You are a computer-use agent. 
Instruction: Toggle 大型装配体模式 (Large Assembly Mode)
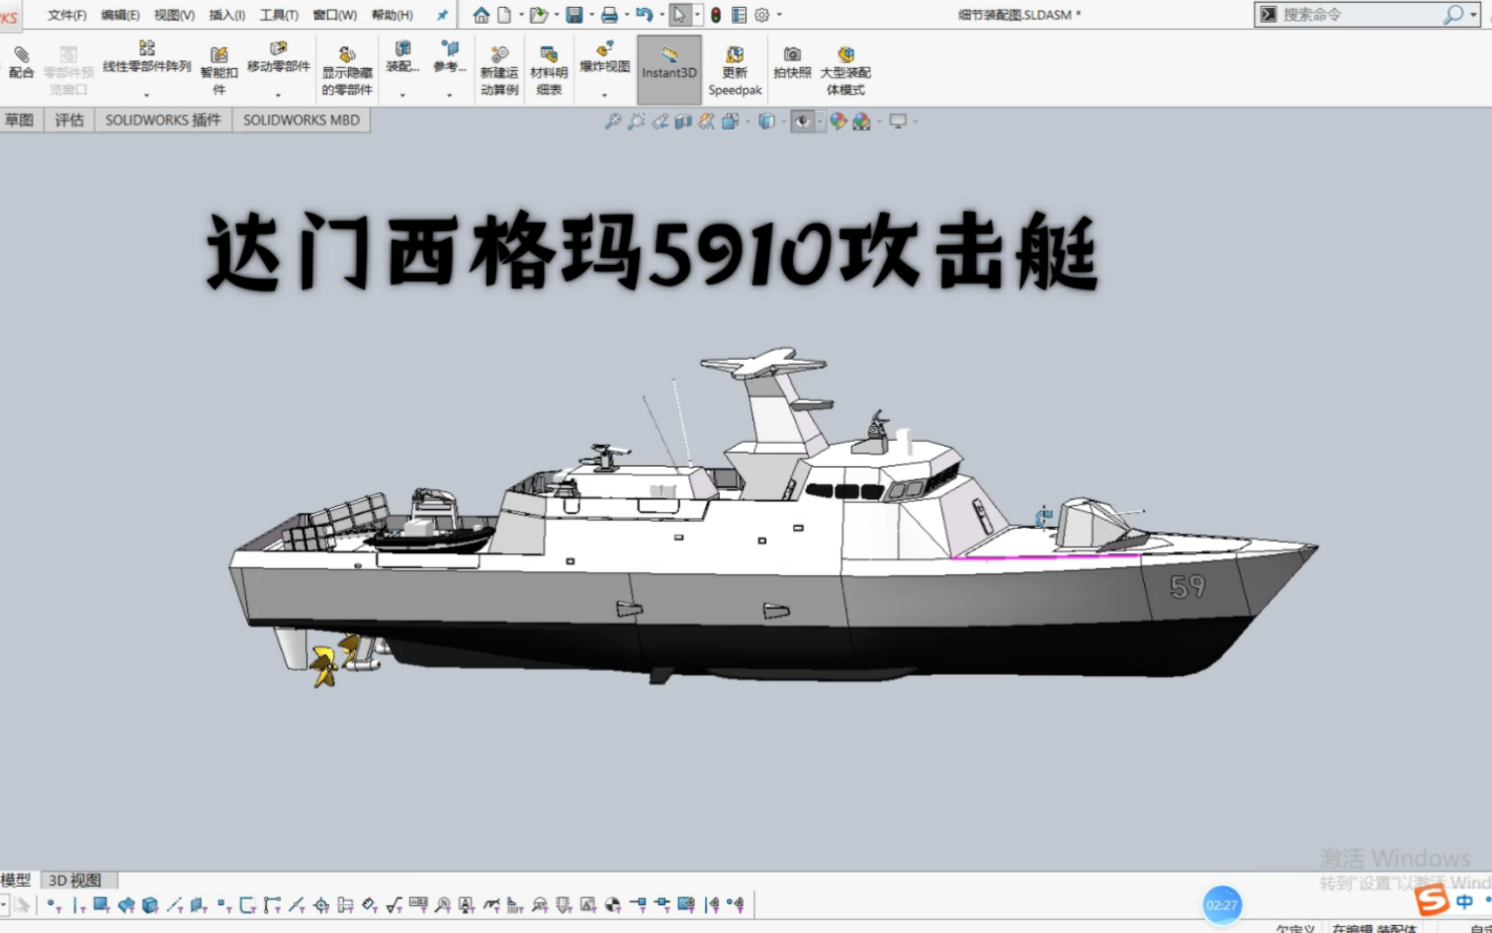pos(845,67)
